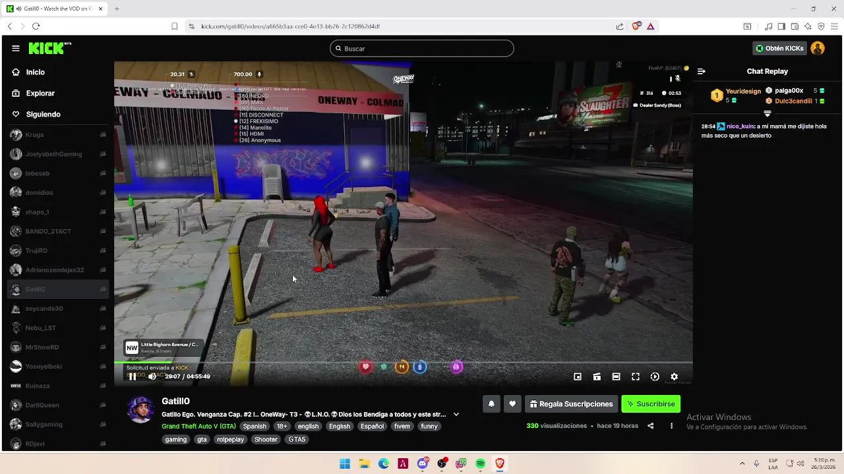
Task: Open Brave Rewards triangle icon
Action: (650, 26)
